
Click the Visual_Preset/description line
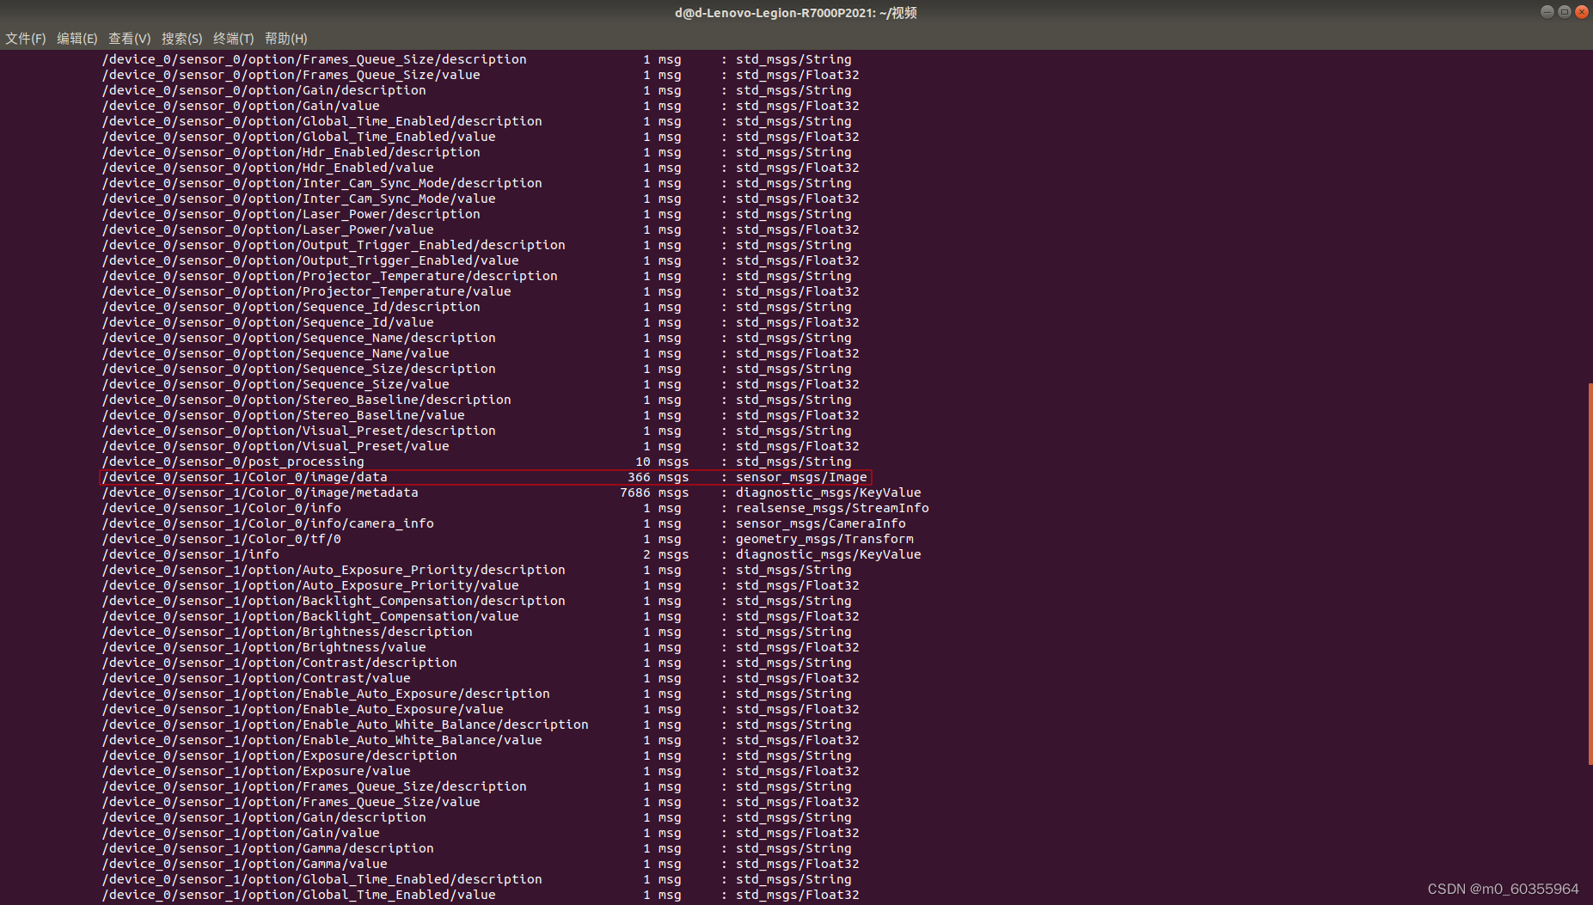(x=477, y=431)
